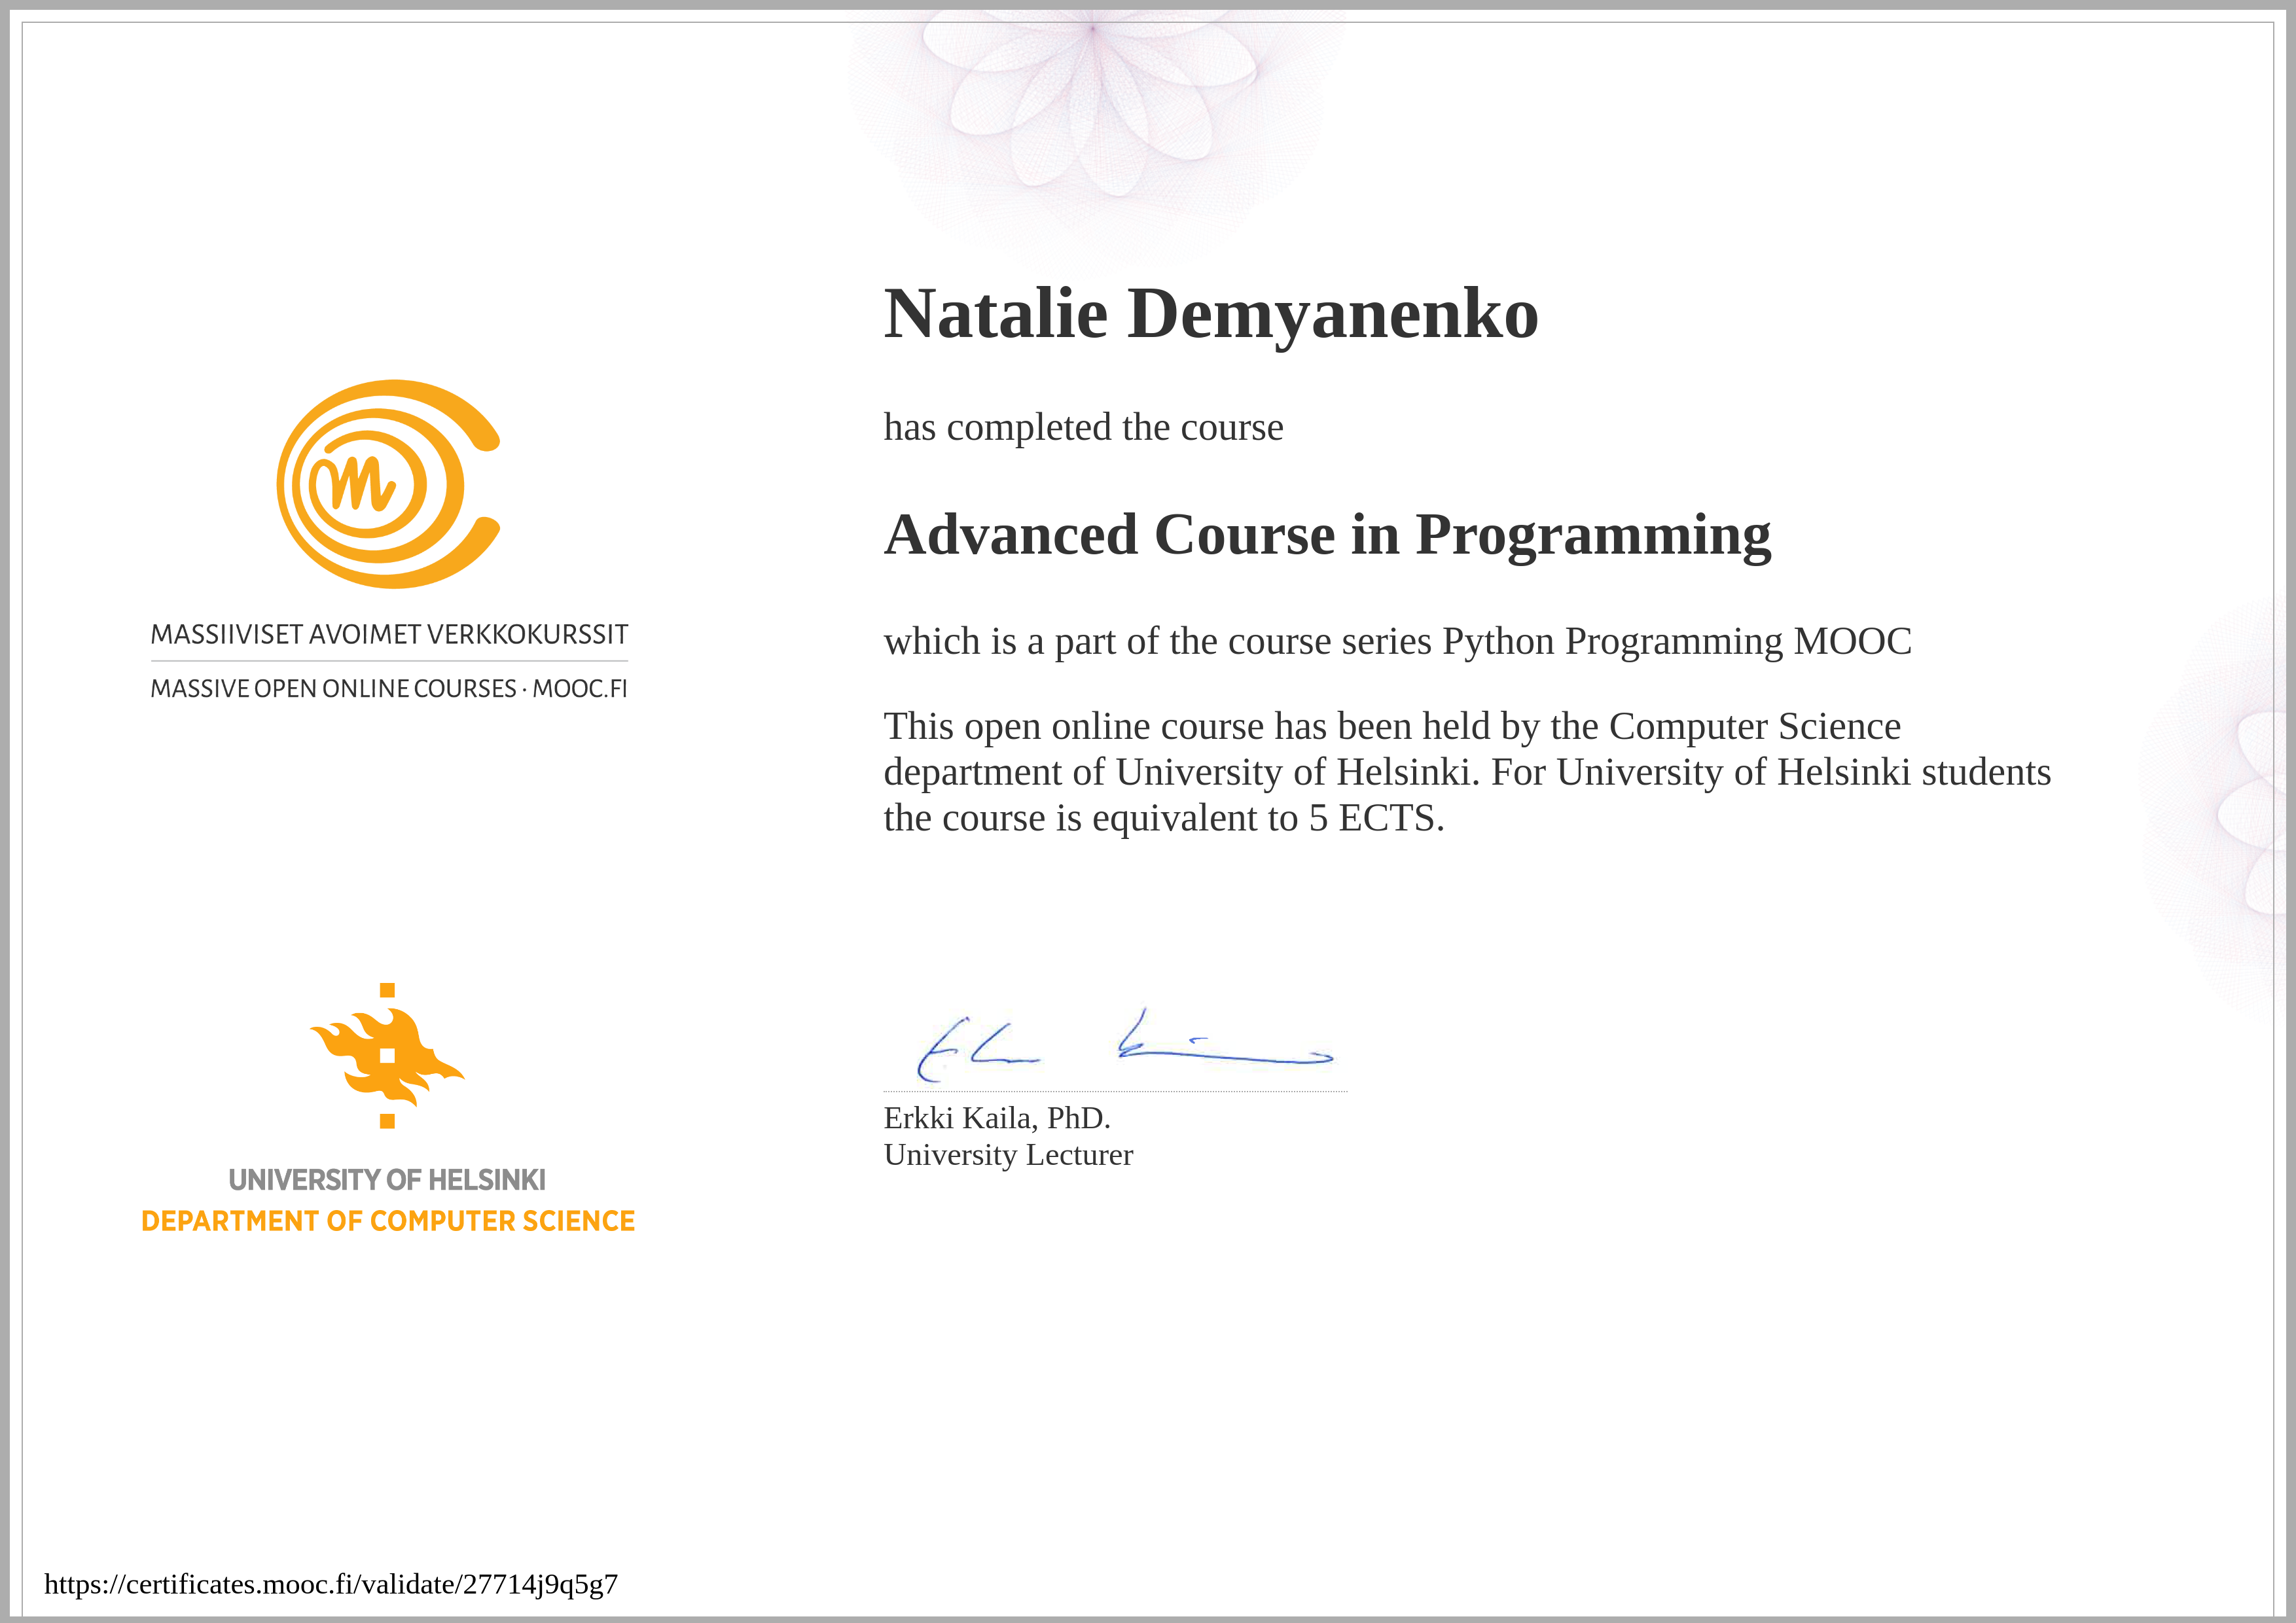
Task: Click 'MASSIIVISET AVOIMET VERKKOKURSSIT' text
Action: click(x=389, y=635)
